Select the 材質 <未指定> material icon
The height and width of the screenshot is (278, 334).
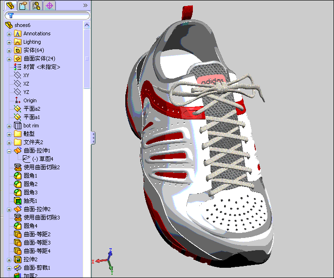[17, 67]
